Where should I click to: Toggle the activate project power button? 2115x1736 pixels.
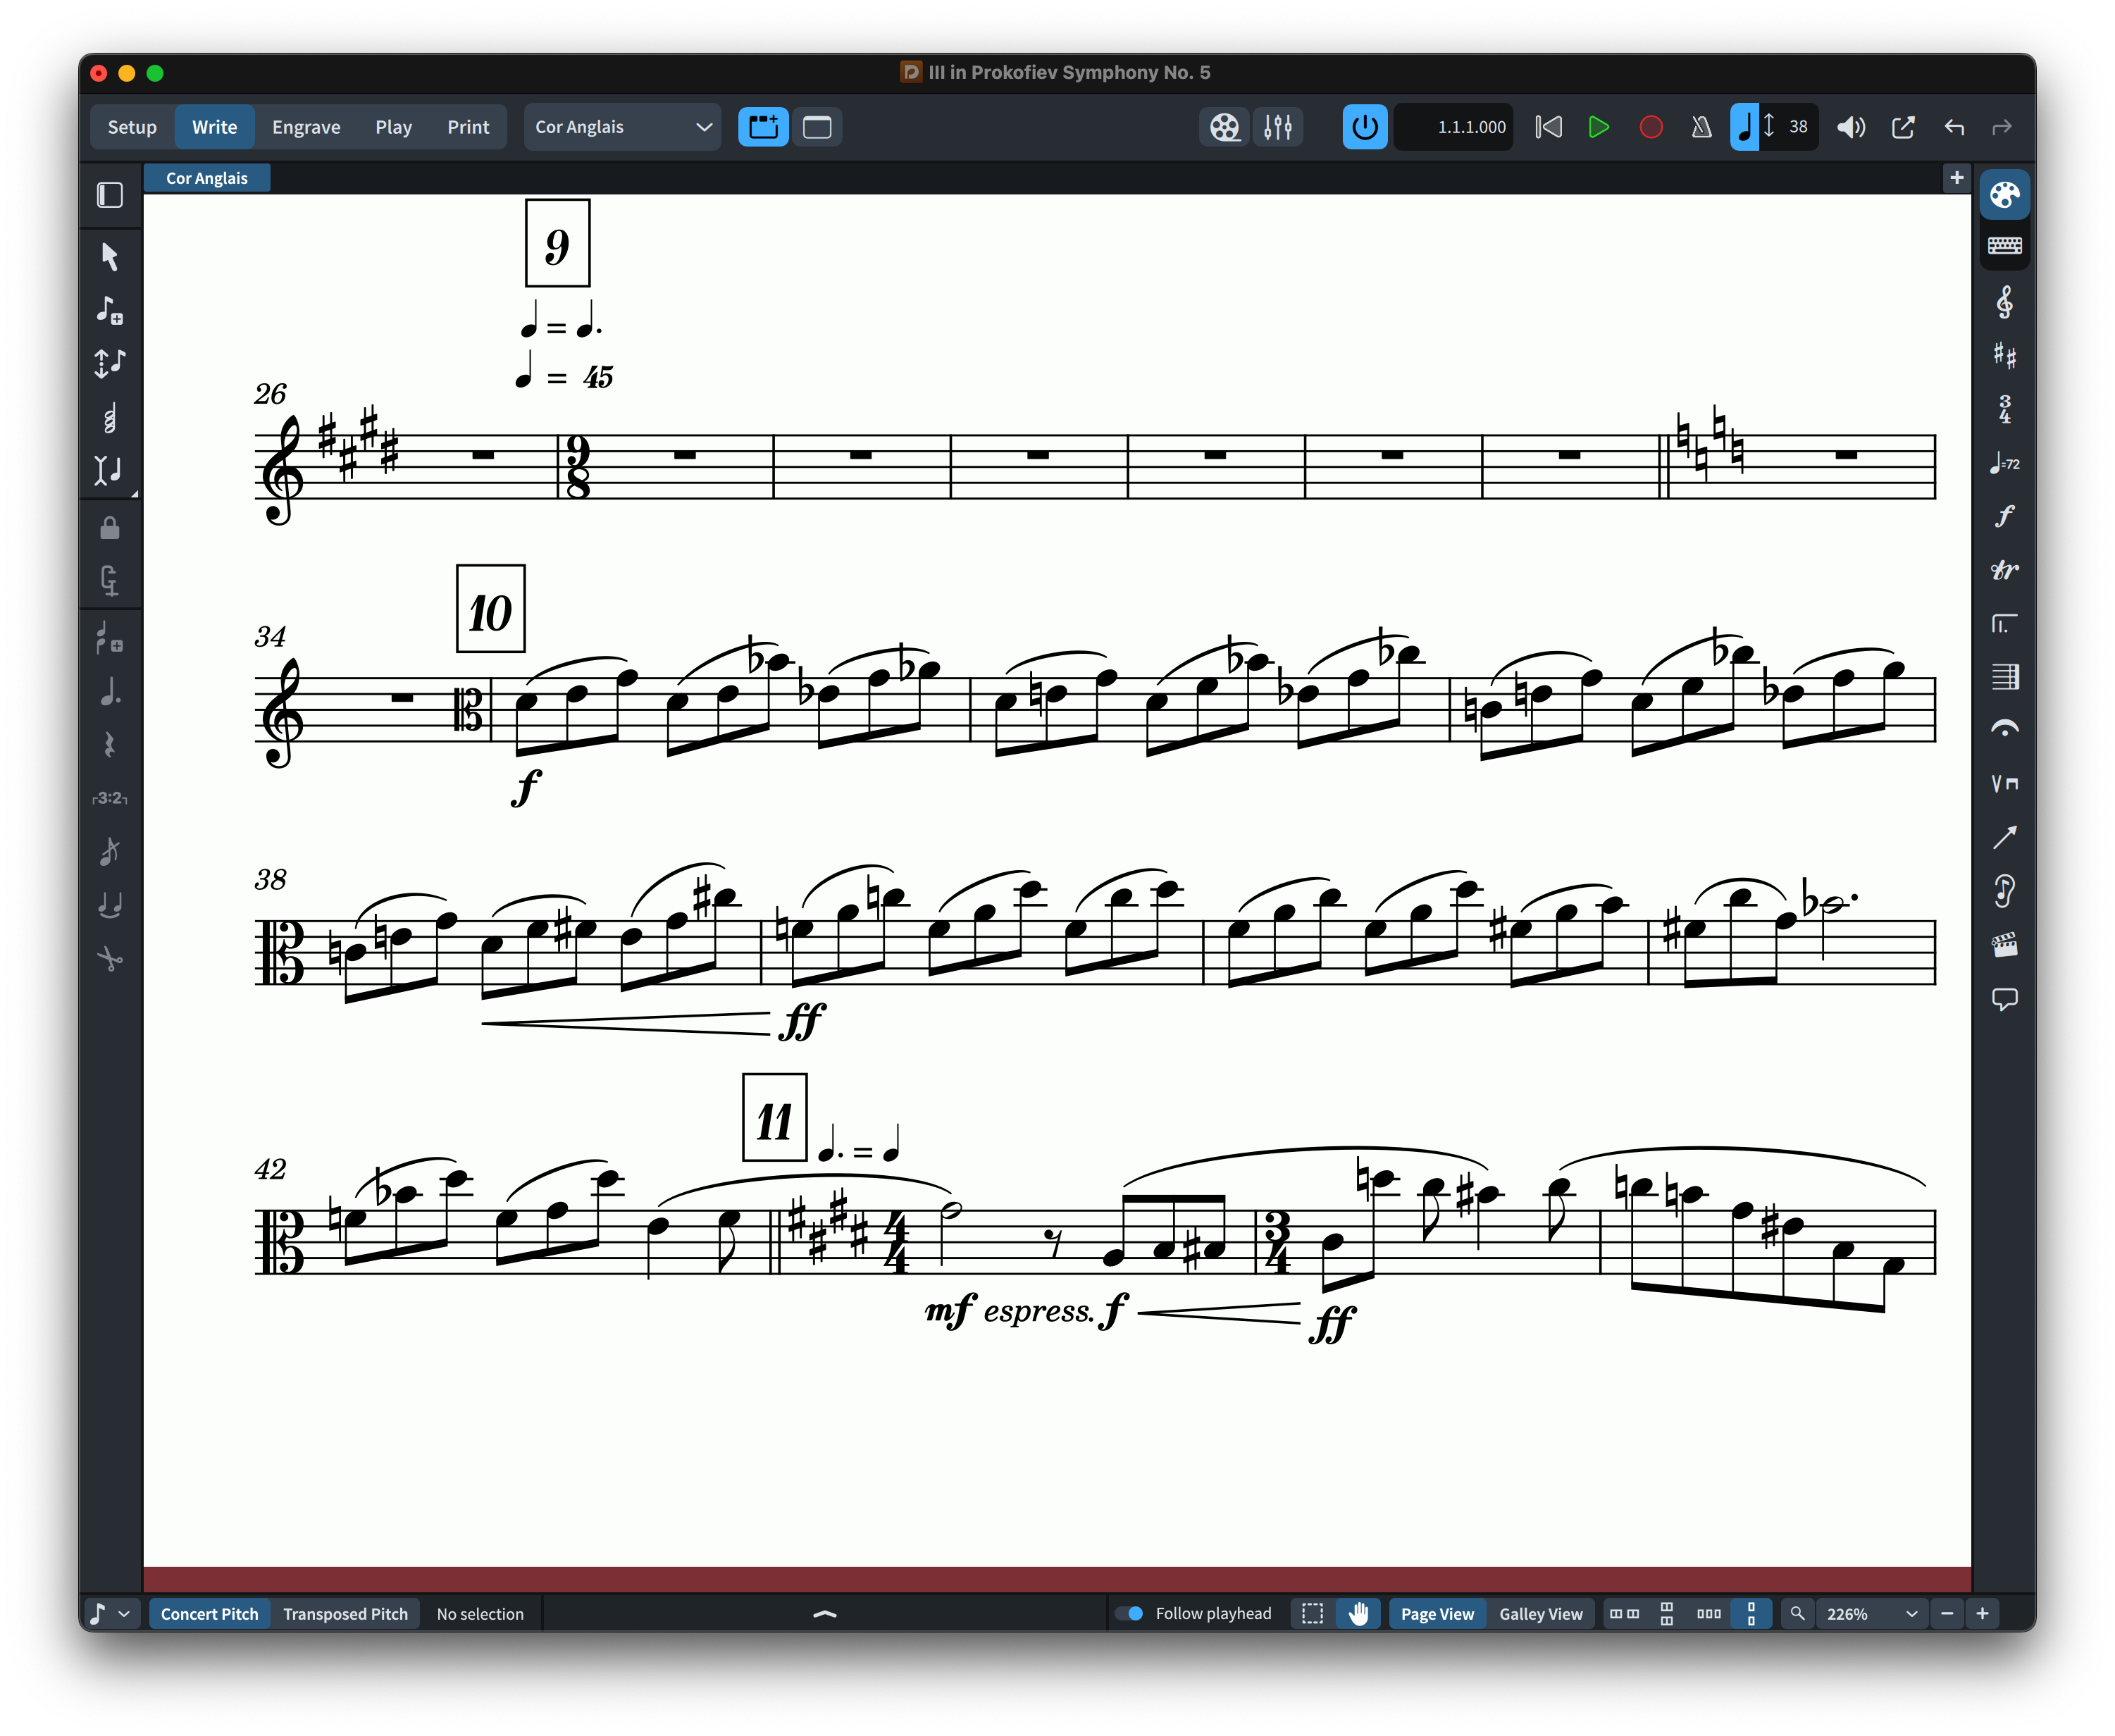1364,127
